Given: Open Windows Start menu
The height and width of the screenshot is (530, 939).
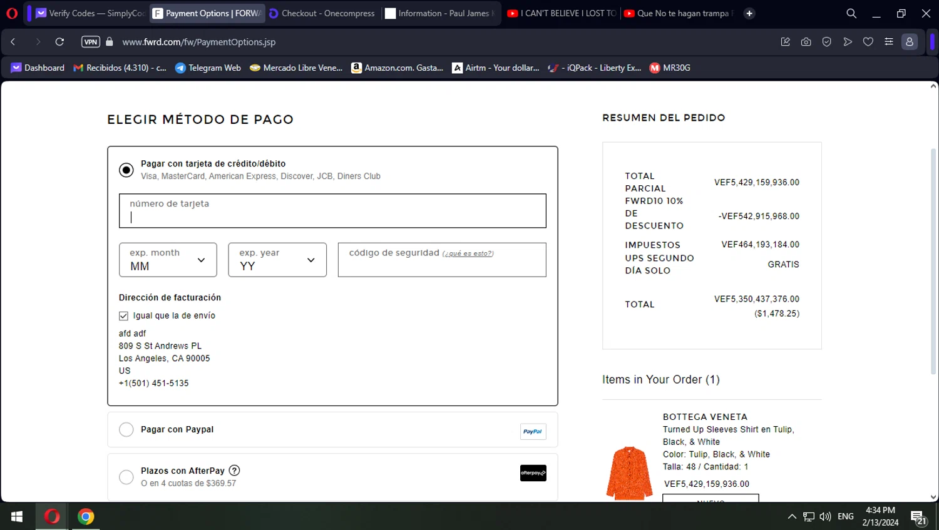Looking at the screenshot, I should (x=17, y=517).
